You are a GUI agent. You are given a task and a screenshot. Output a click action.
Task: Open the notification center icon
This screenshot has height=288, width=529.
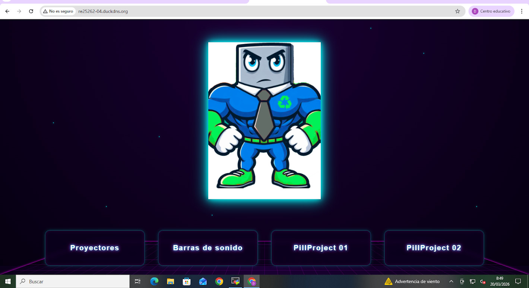tap(518, 281)
